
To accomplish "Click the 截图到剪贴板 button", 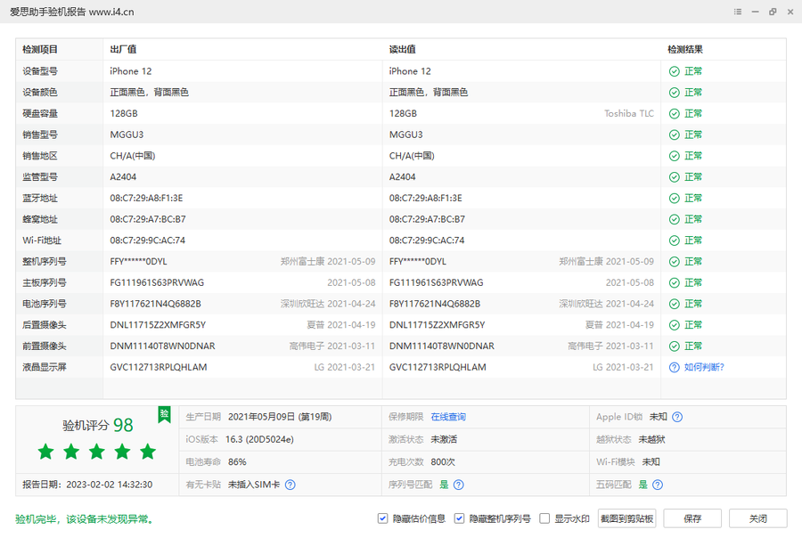I will (x=627, y=518).
